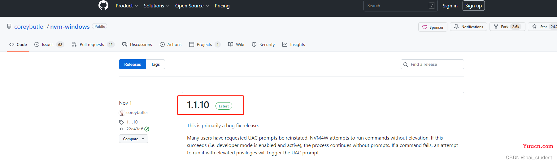The height and width of the screenshot is (163, 557).
Task: Click the Pull requests branch icon
Action: point(74,44)
